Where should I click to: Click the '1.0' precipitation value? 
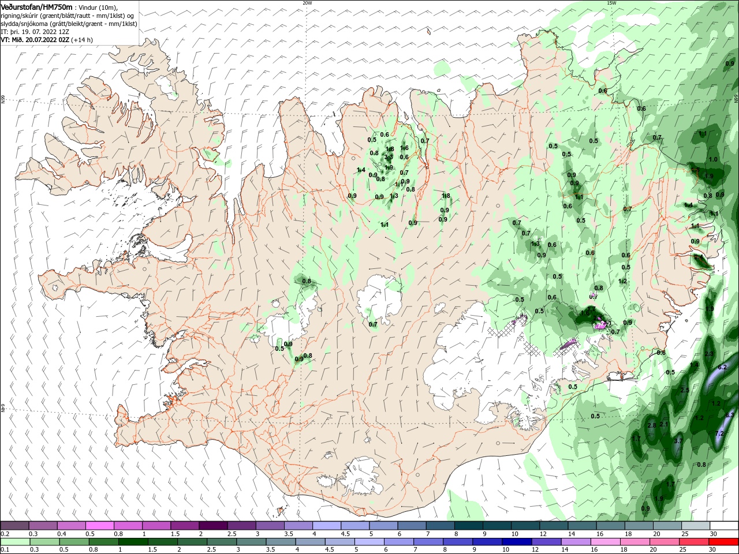pyautogui.click(x=713, y=160)
